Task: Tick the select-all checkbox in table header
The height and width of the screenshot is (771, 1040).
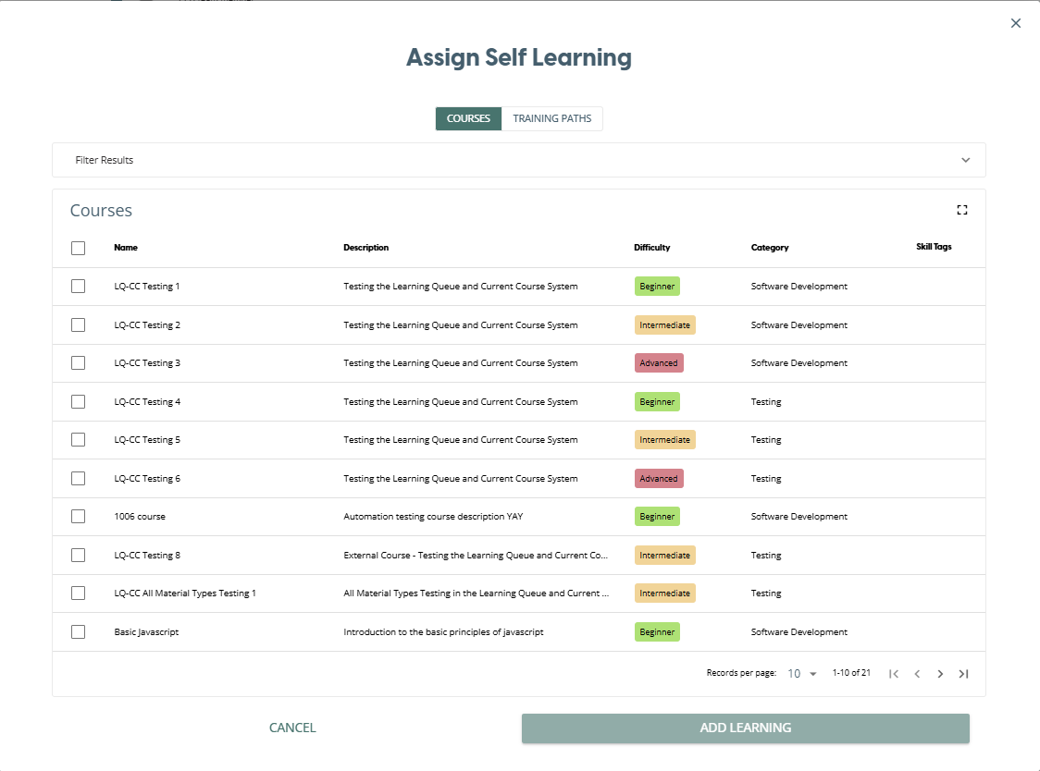Action: pos(78,248)
